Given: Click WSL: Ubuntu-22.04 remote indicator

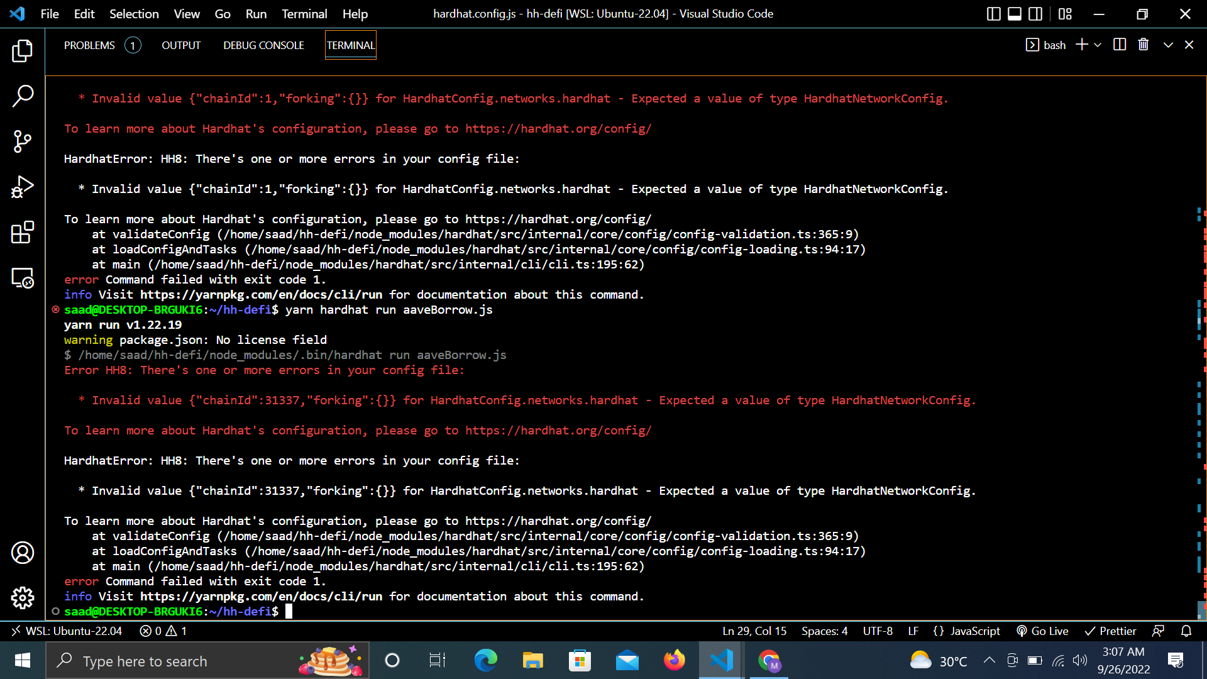Looking at the screenshot, I should [66, 631].
